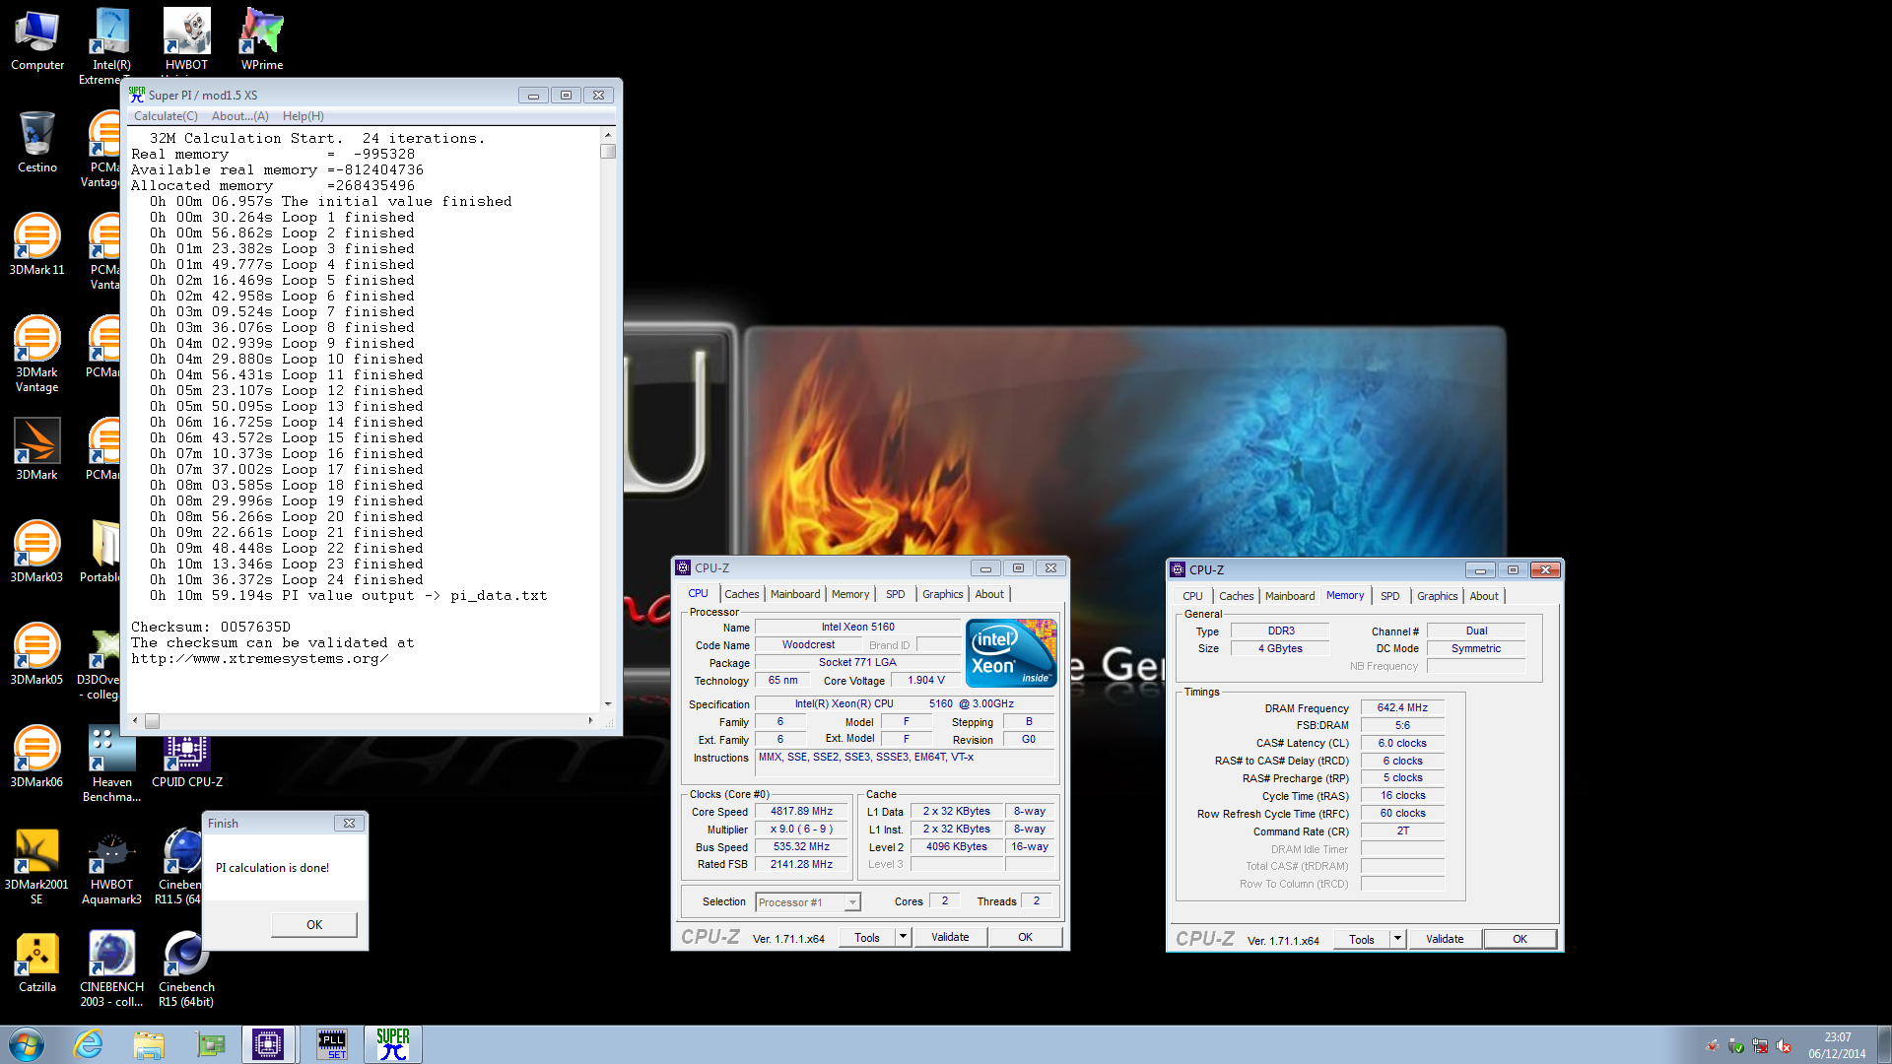Click Super PI horizontal scrollbar right arrow
This screenshot has width=1892, height=1064.
pos(590,721)
